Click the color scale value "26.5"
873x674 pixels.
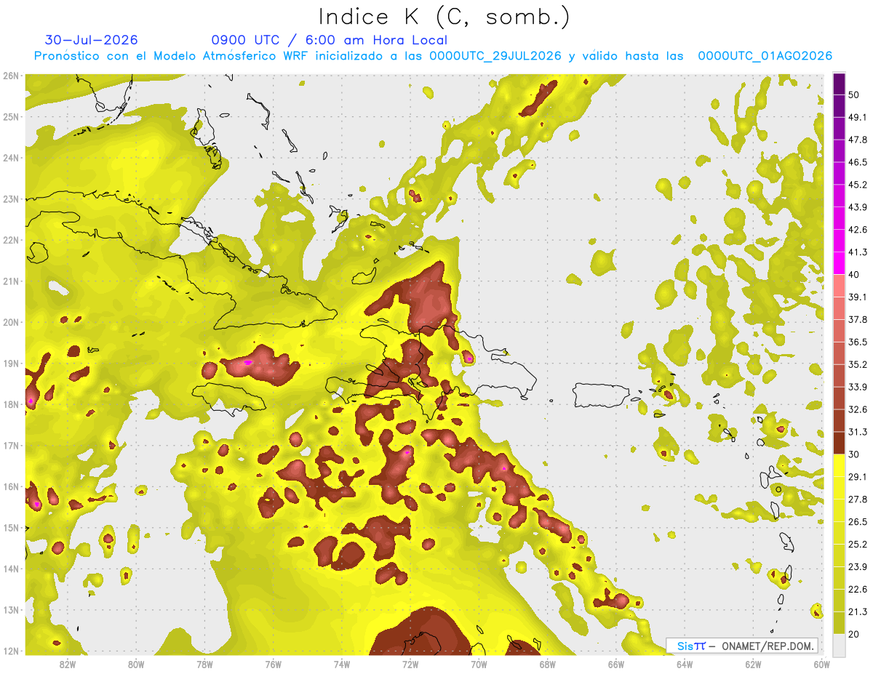tap(857, 521)
